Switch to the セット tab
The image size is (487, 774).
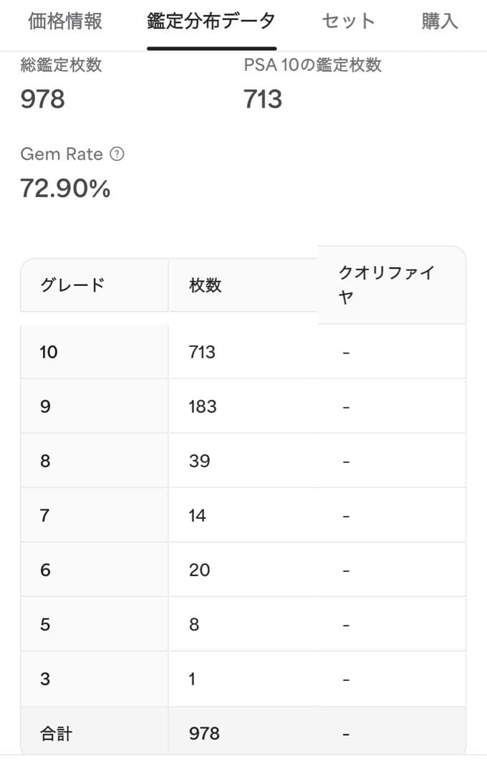click(349, 21)
